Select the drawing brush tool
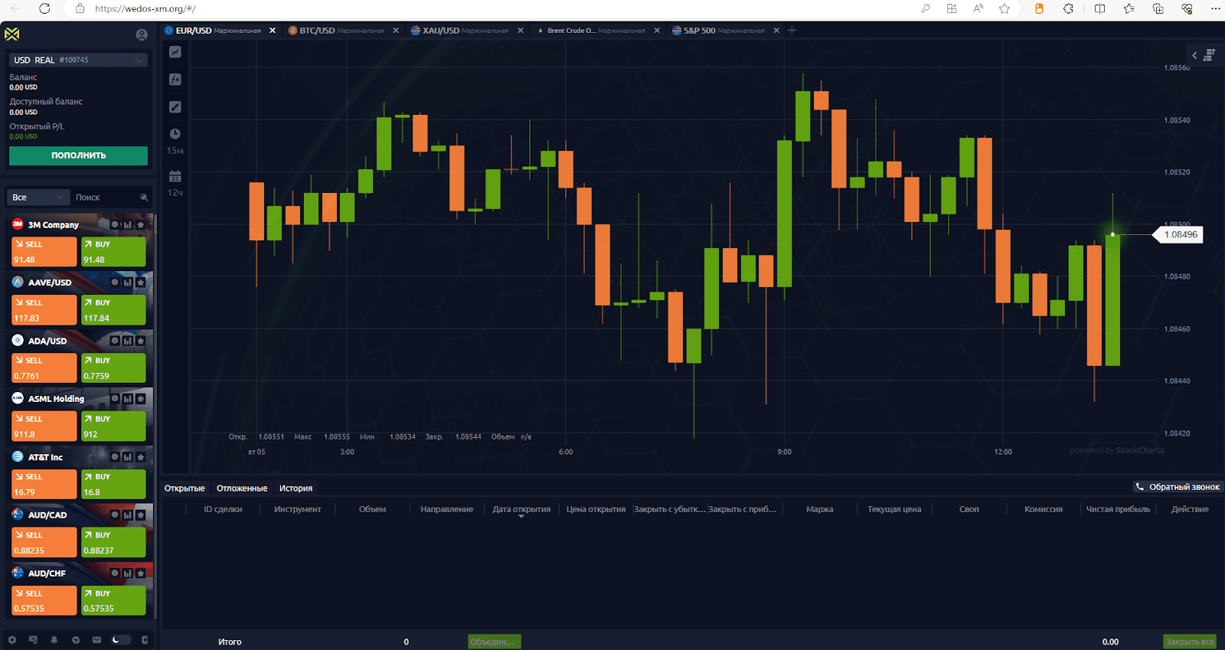 (175, 107)
